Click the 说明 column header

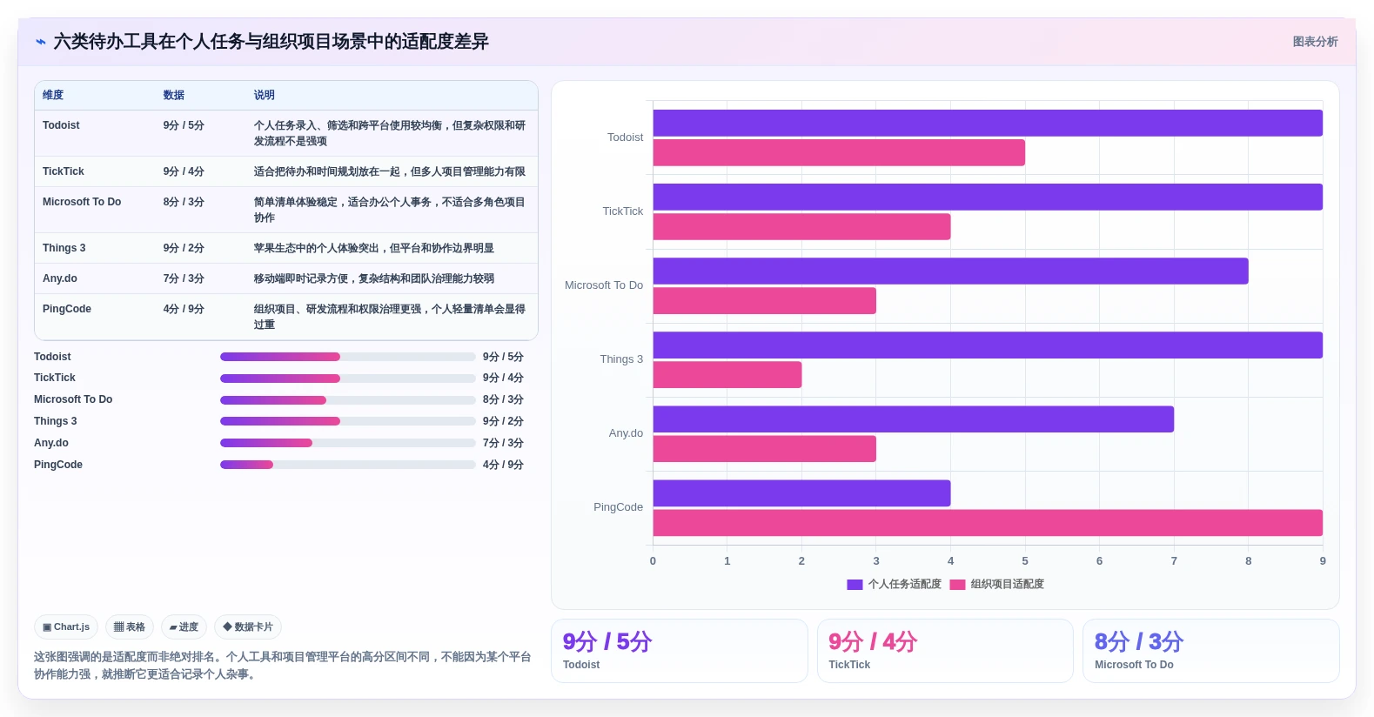coord(265,95)
